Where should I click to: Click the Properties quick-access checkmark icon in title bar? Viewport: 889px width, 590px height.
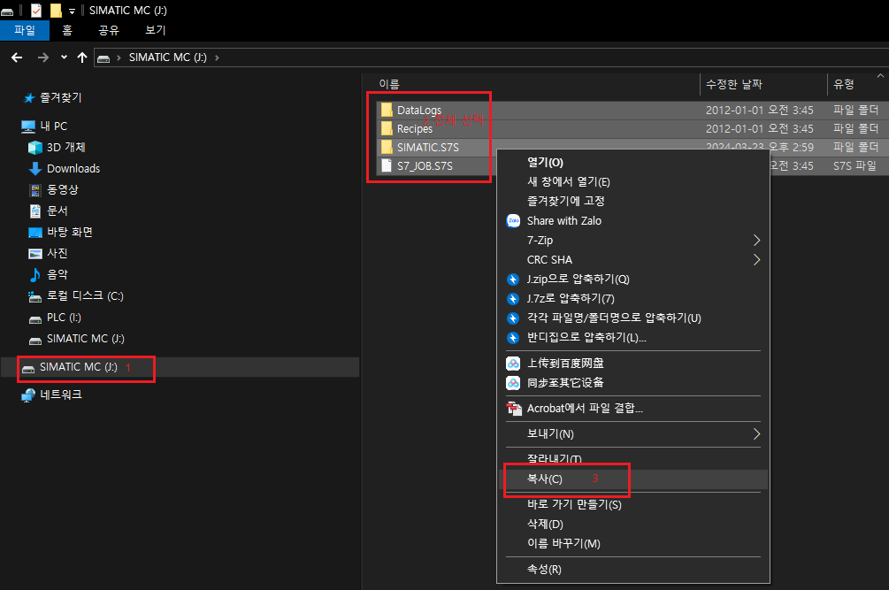click(35, 11)
